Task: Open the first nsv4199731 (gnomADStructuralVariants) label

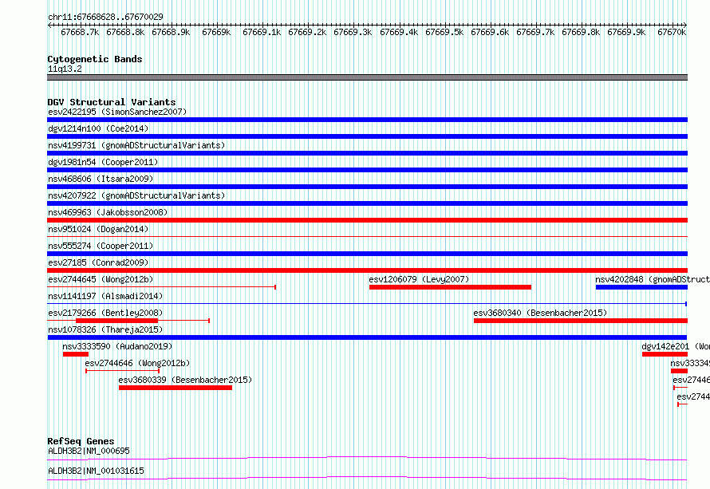Action: (x=136, y=145)
